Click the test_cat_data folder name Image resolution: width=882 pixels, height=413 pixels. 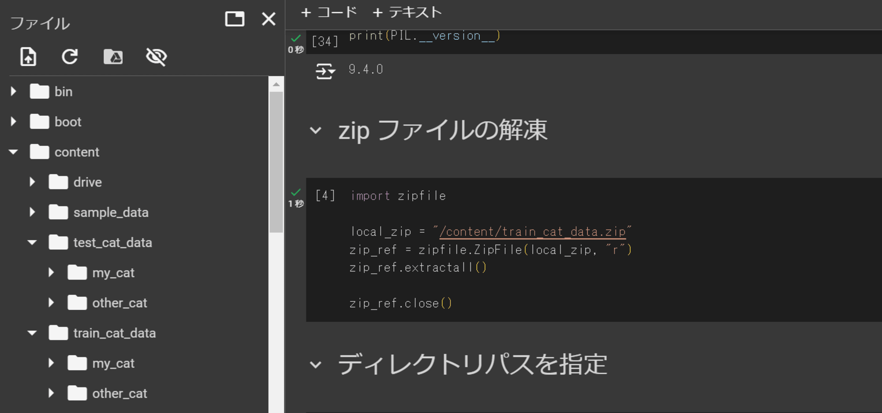113,242
